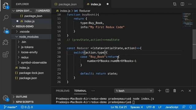196x110 pixels.
Task: Open notifications bell in status bar
Action: click(190, 107)
